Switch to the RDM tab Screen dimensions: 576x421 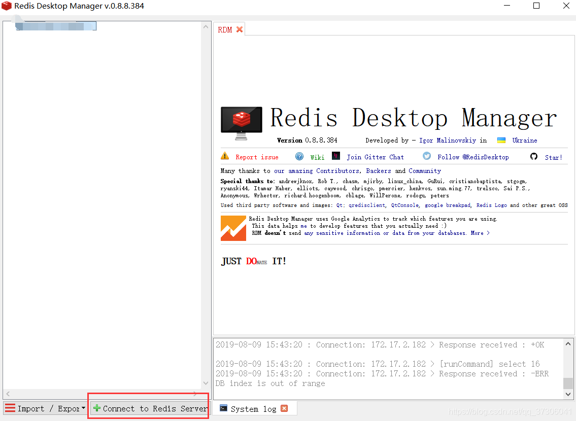[225, 30]
